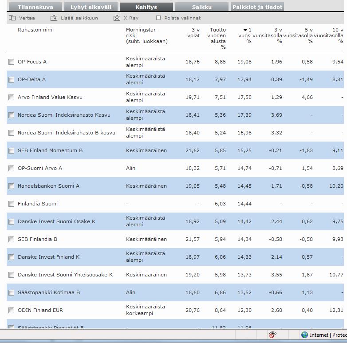Sort by 3 v vuositasolla % header
The image size is (347, 343).
tap(267, 35)
